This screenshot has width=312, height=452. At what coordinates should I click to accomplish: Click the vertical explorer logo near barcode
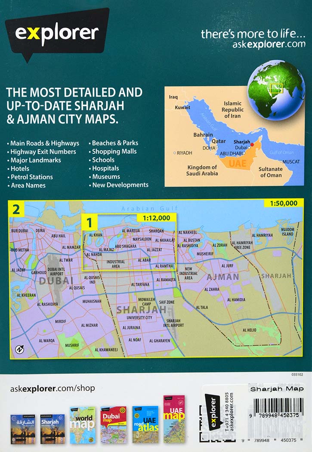(213, 411)
